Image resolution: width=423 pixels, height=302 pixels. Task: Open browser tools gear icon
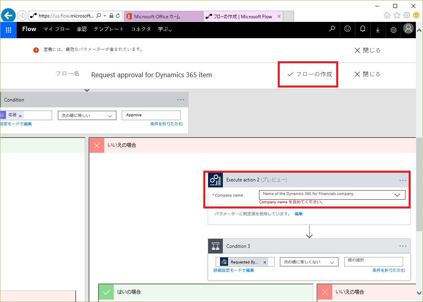coord(407,16)
